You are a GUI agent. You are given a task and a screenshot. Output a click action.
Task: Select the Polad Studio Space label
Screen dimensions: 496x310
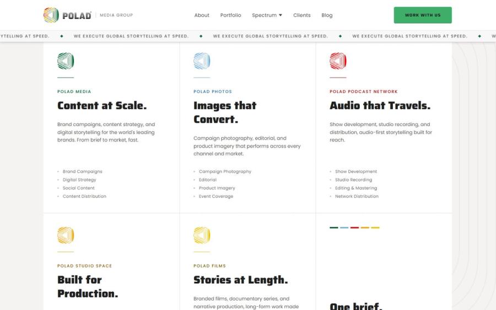(x=84, y=266)
